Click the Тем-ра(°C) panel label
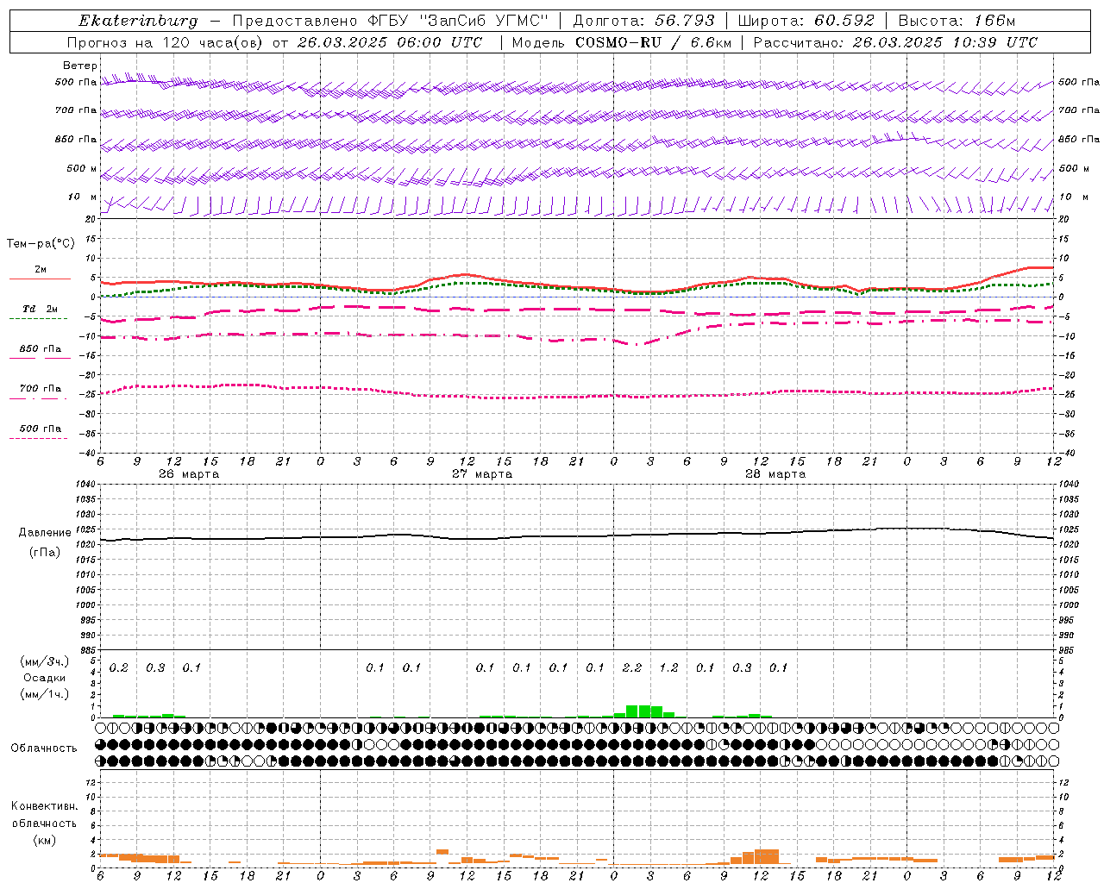The image size is (1104, 883). pyautogui.click(x=41, y=244)
